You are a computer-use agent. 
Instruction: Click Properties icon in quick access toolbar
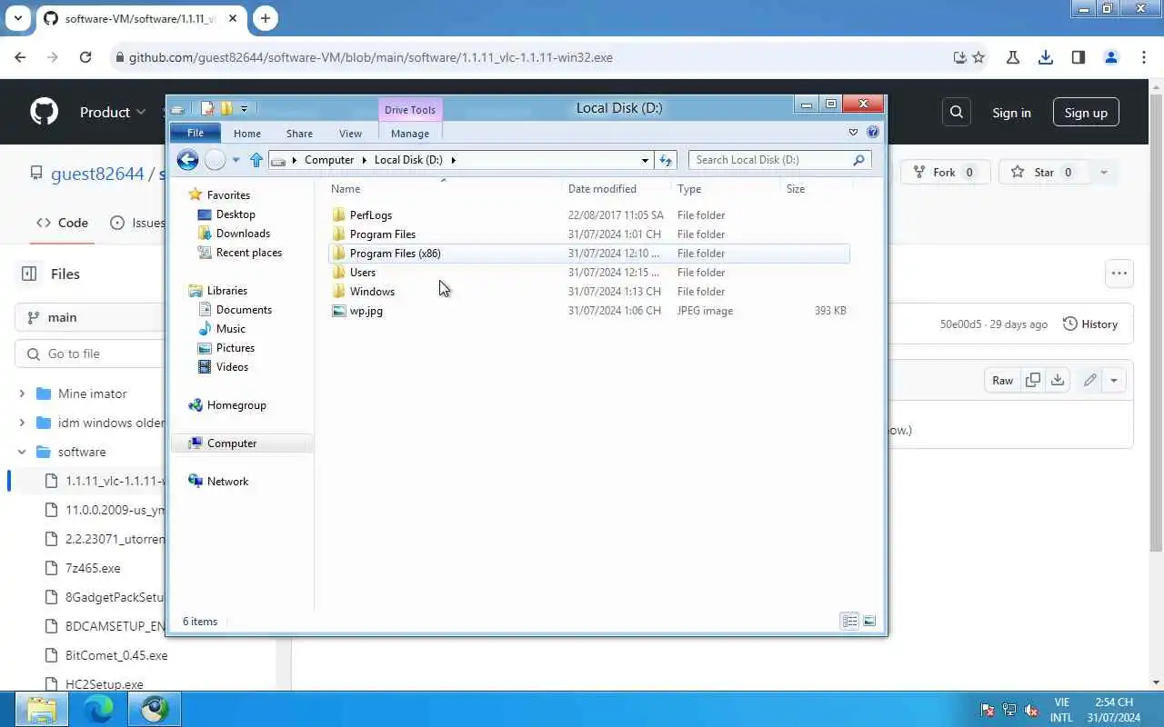tap(207, 108)
